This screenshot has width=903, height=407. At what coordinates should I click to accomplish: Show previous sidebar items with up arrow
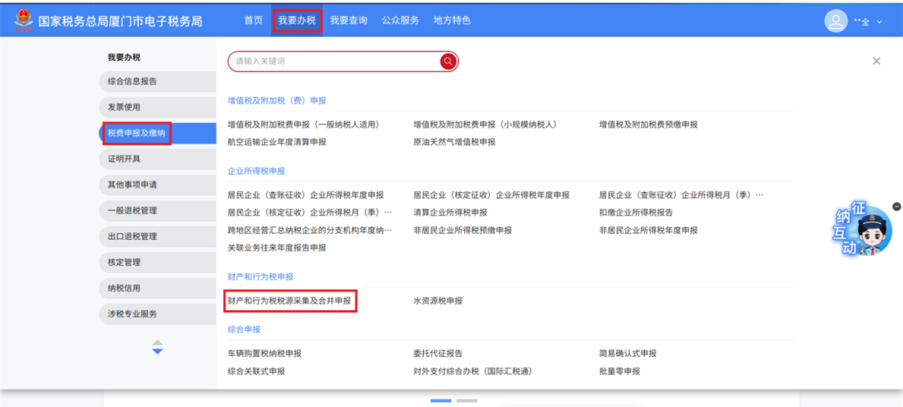pyautogui.click(x=158, y=343)
